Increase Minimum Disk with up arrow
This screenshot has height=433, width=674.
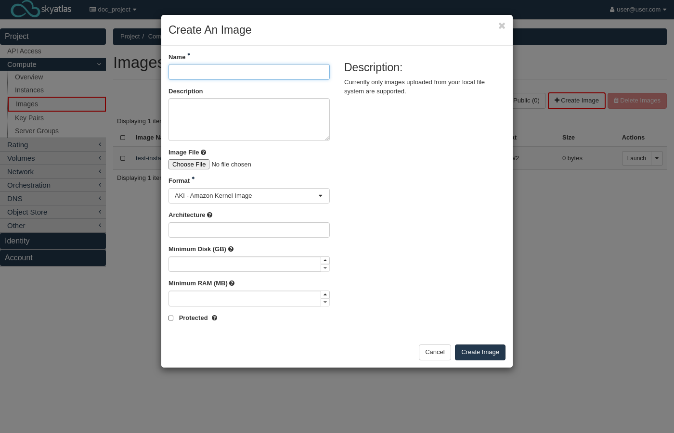click(325, 260)
